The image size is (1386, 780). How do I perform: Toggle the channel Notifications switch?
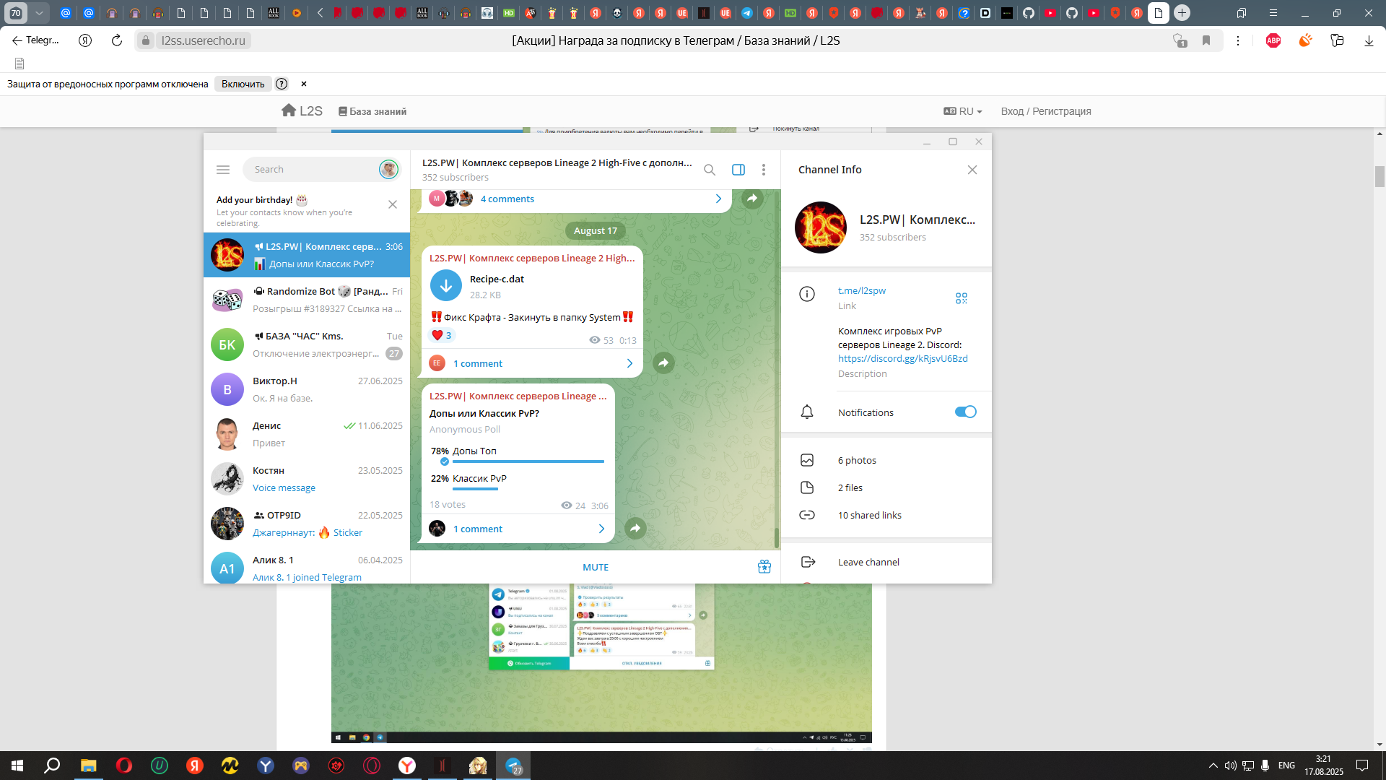coord(965,412)
